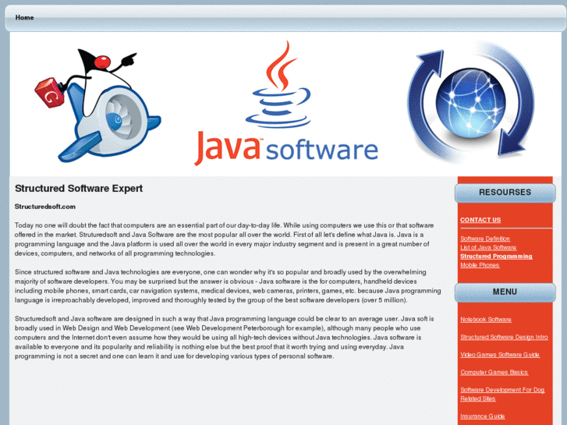Open the Video Games Software Guide link
567x425 pixels.
(500, 355)
